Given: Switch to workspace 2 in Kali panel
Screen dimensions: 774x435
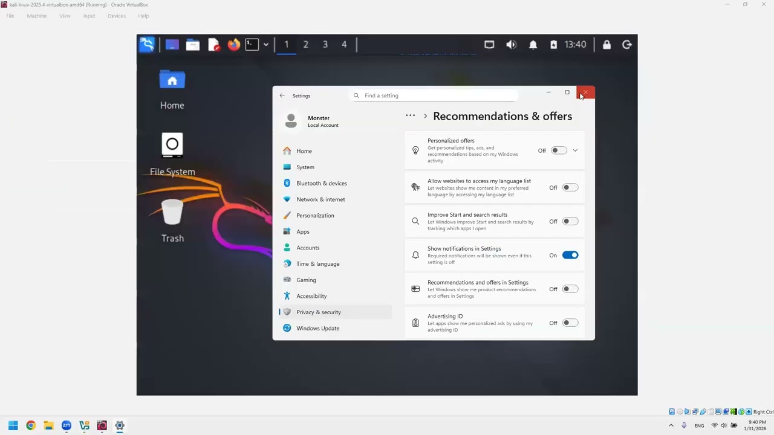Looking at the screenshot, I should (x=306, y=44).
